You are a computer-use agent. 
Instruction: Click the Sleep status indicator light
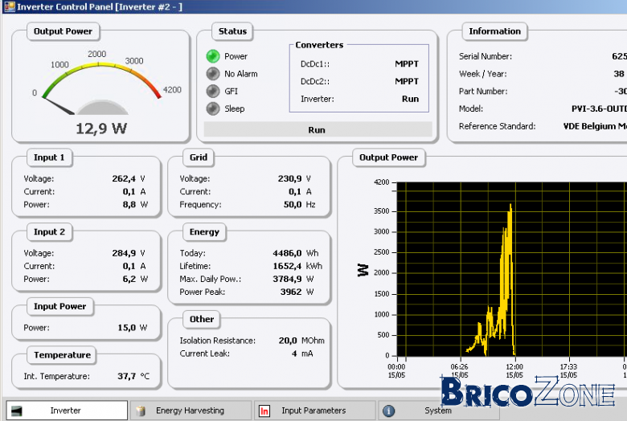(213, 108)
